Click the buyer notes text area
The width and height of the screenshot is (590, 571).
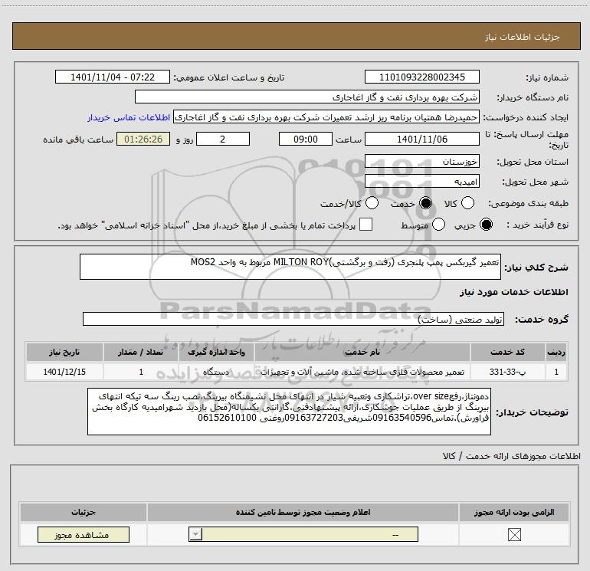tap(289, 412)
